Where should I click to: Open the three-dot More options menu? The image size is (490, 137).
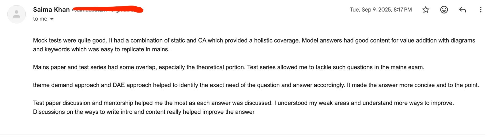(481, 10)
